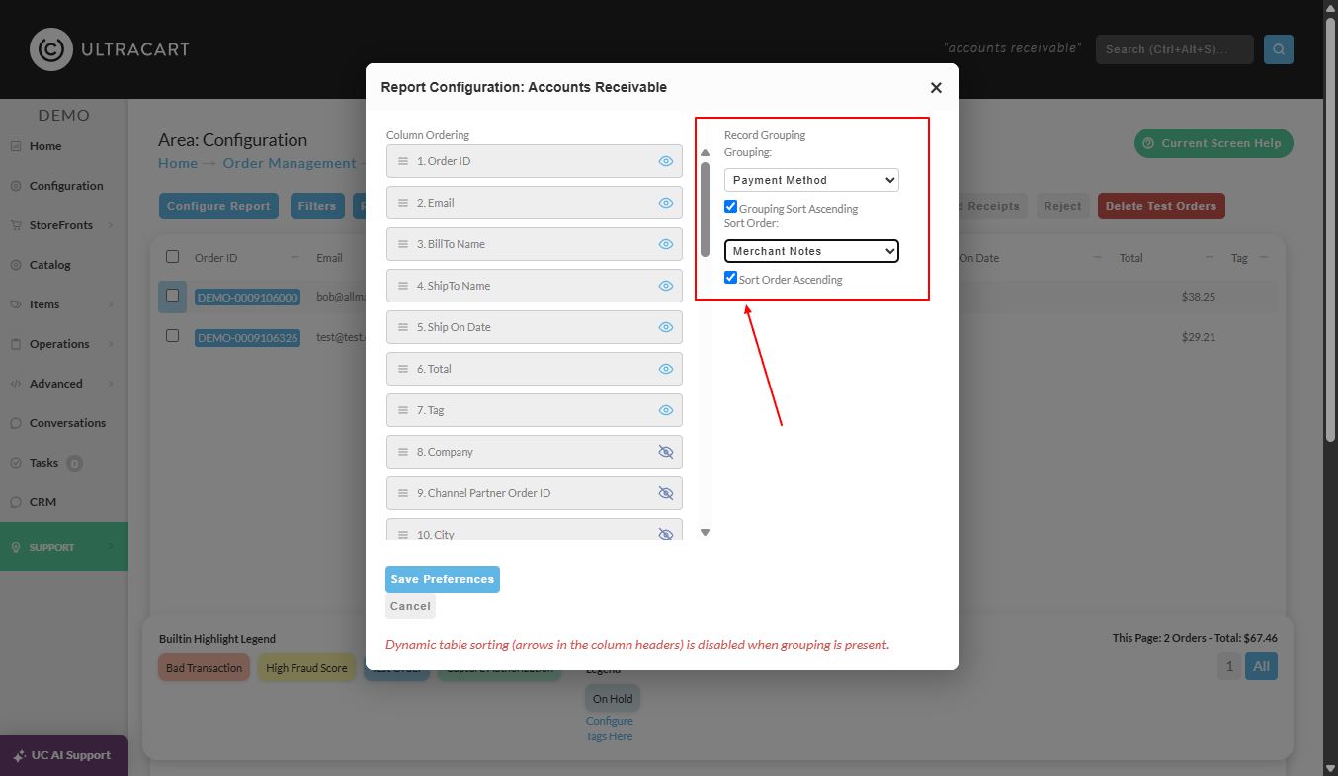Open the Payment Method grouping dropdown
1338x776 pixels.
point(811,180)
